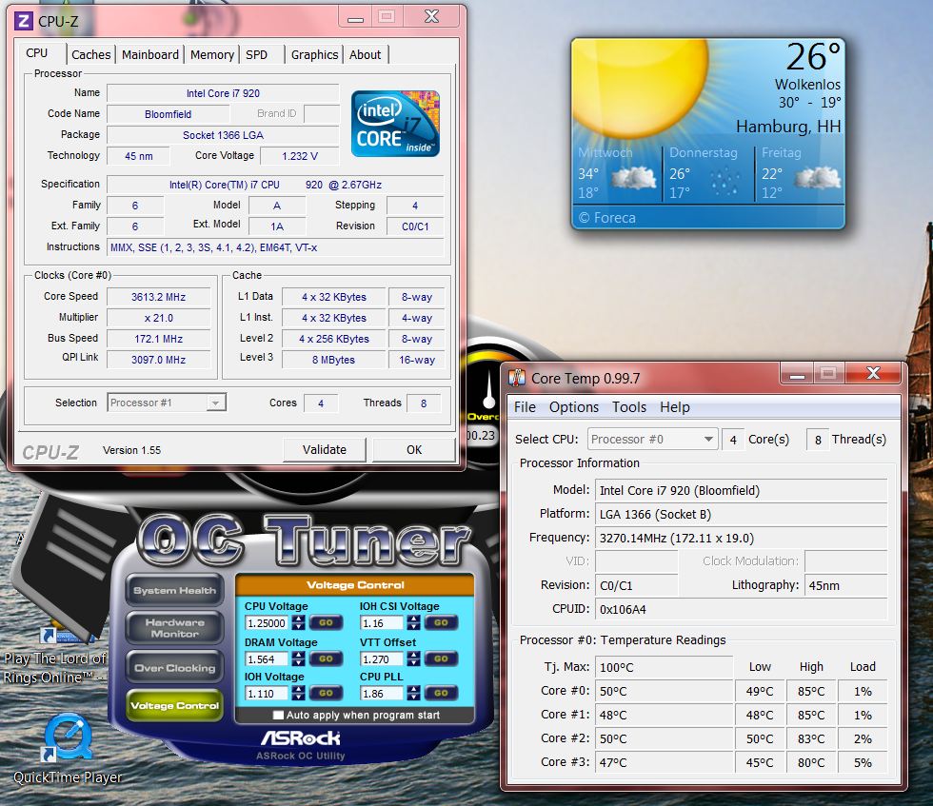This screenshot has height=806, width=933.
Task: Click Core #3 temperature 47°C
Action: pos(664,762)
